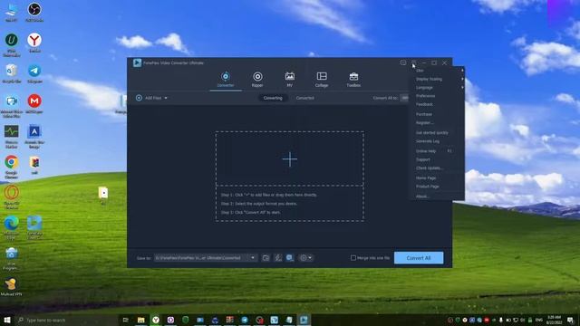Switch to the Ripper tab

257,80
